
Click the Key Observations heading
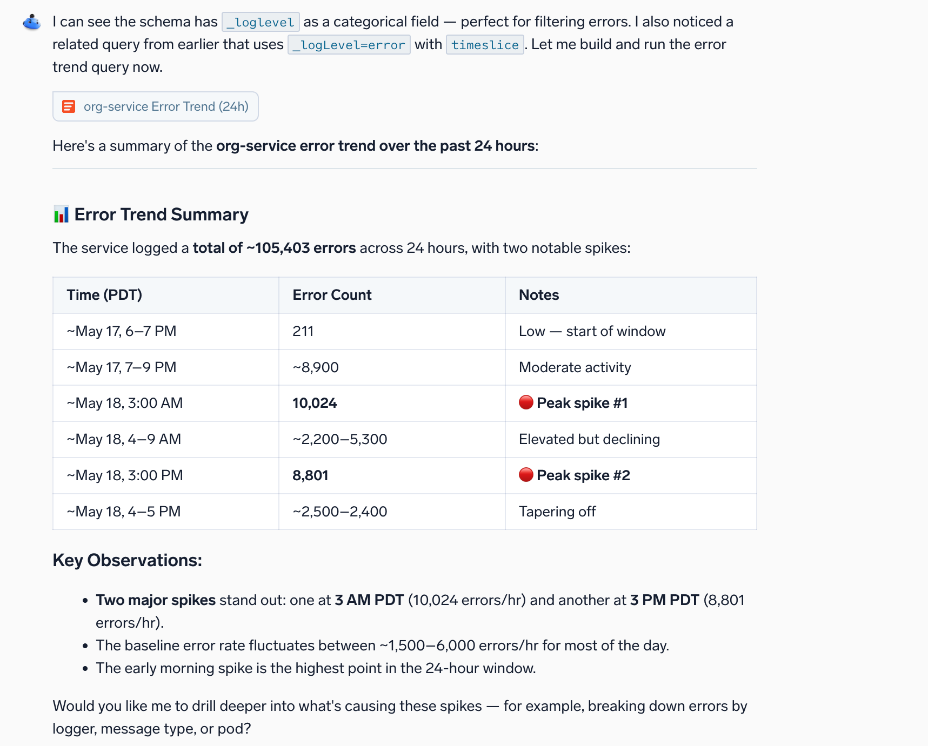click(128, 560)
